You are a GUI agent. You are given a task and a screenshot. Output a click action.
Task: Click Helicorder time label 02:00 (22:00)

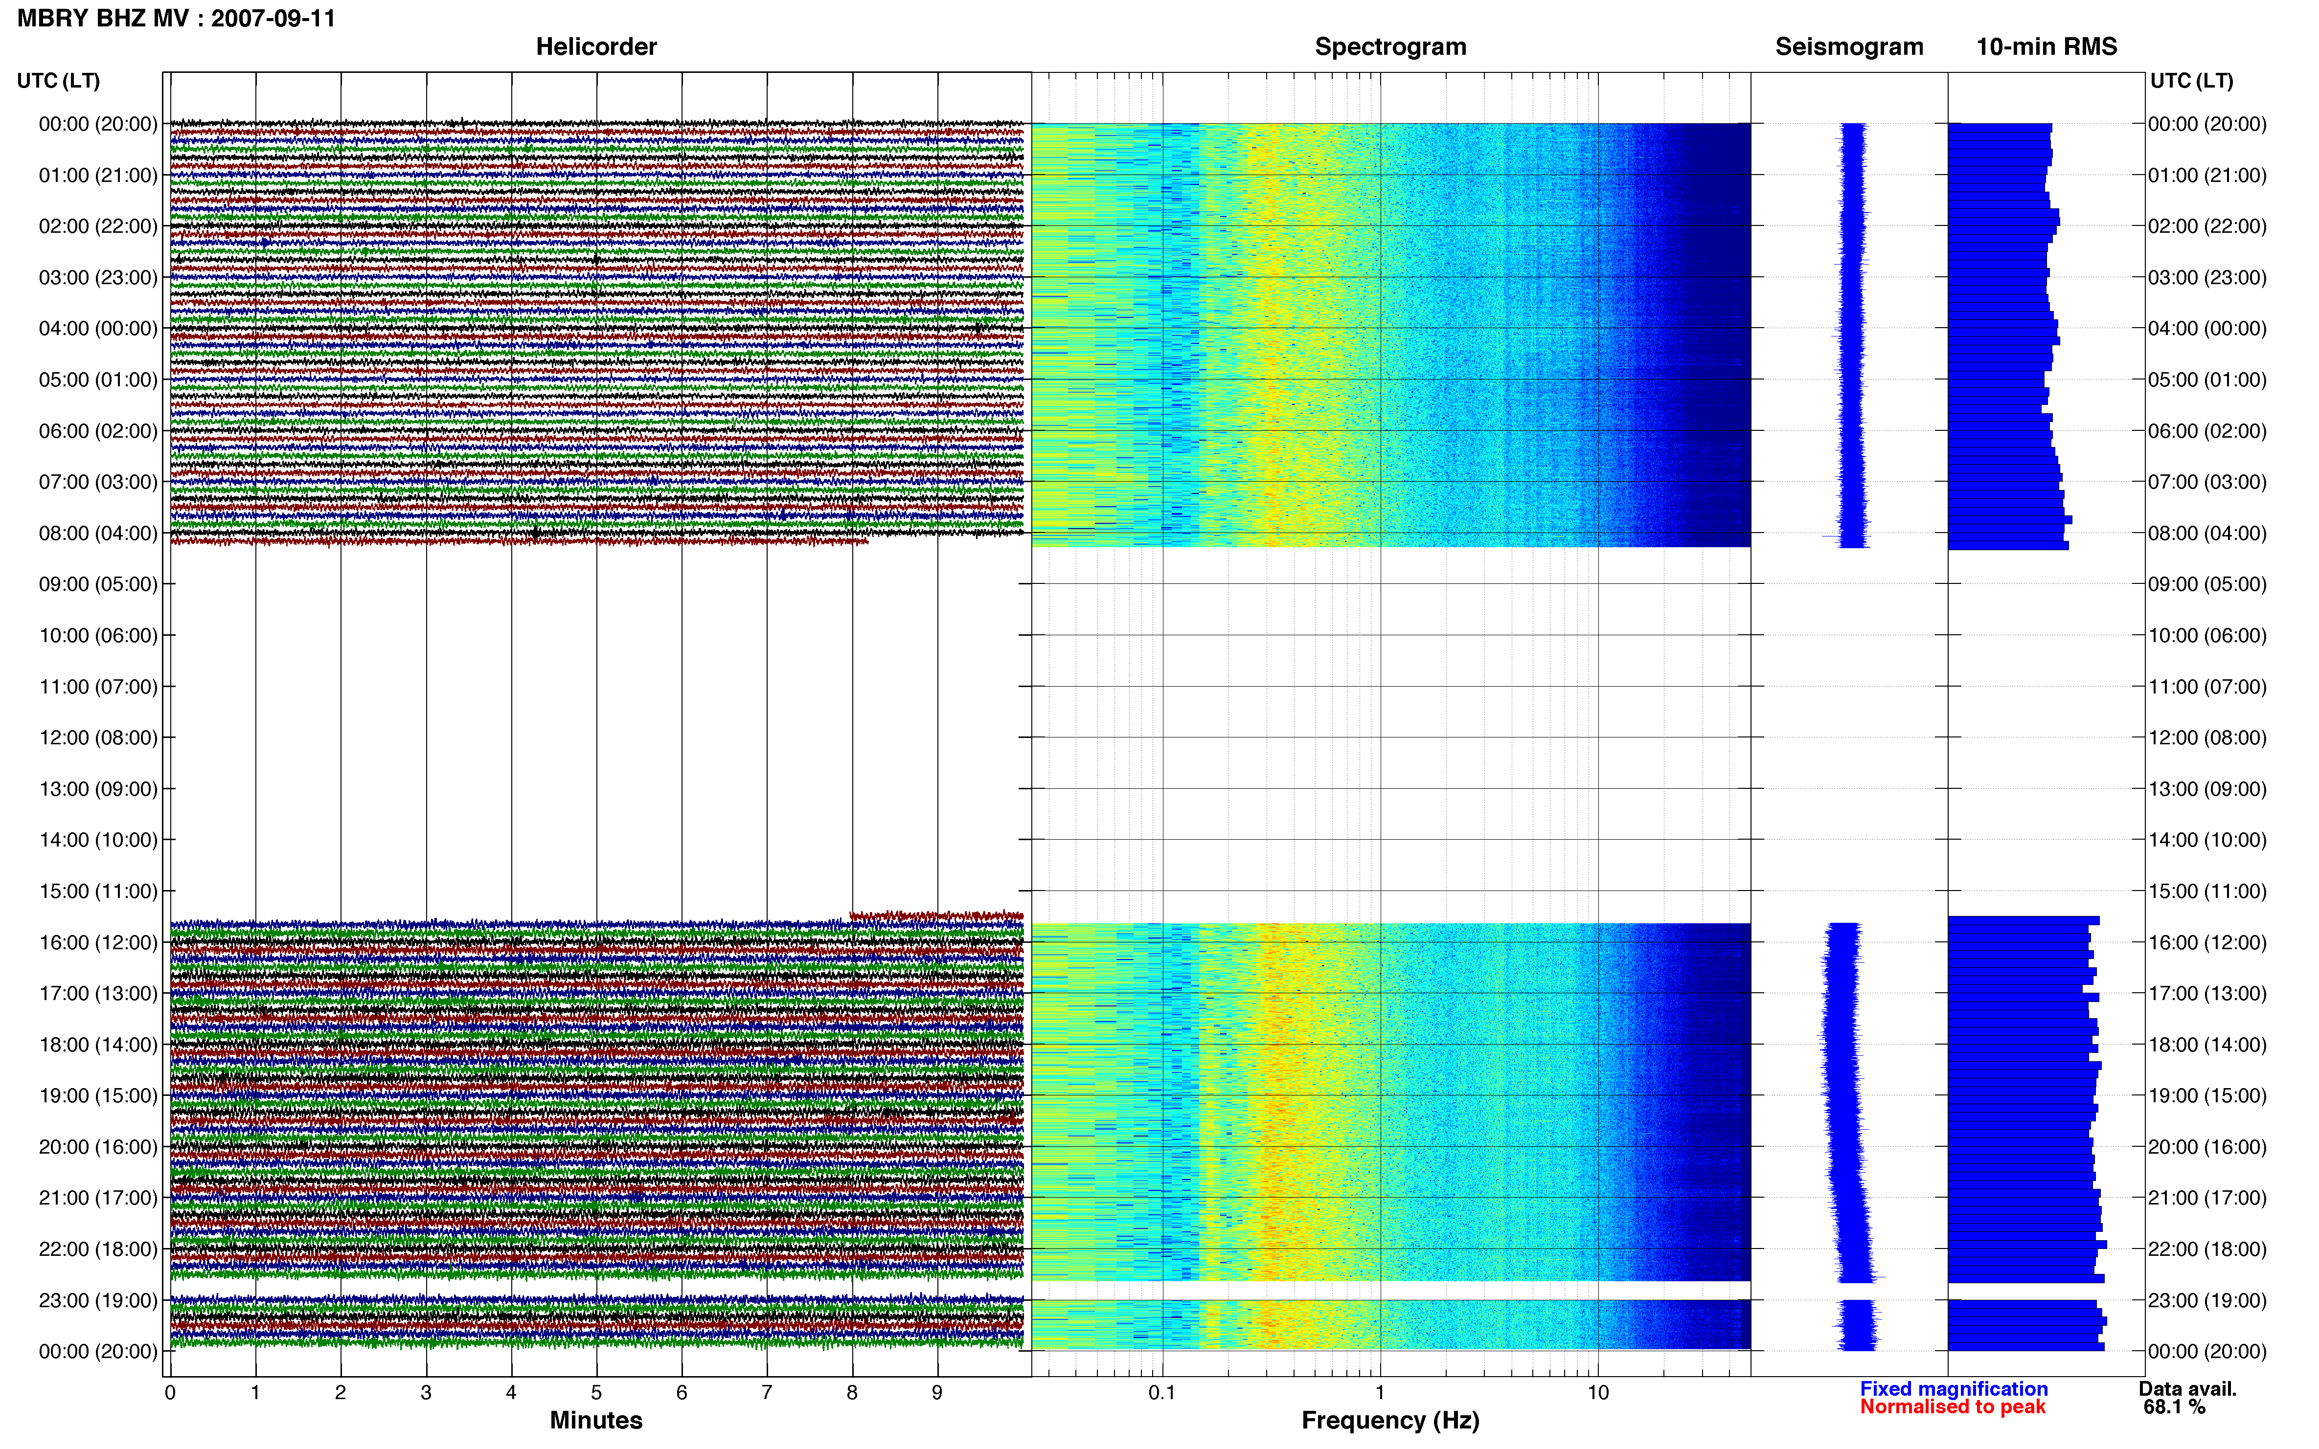98,226
